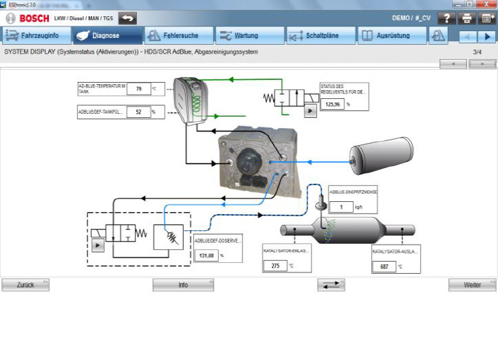Image resolution: width=498 pixels, height=349 pixels.
Task: Click the ESI[tronic] 2.0 title bar icon
Action: pyautogui.click(x=4, y=5)
